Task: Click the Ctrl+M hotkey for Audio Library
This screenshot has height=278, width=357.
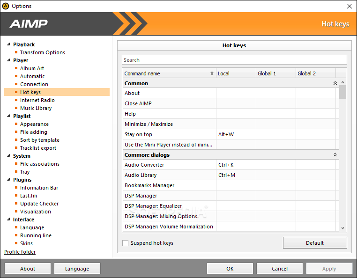Action: click(x=227, y=175)
